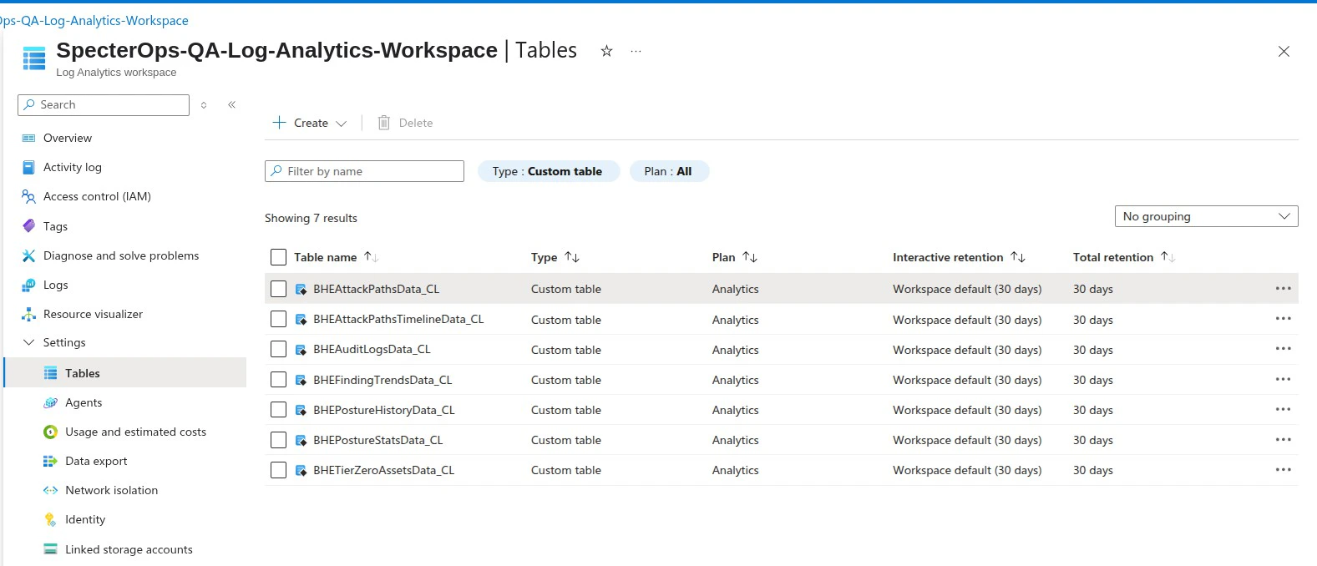
Task: Open row menu for BHEAttackPathsData_CL
Action: (x=1284, y=289)
